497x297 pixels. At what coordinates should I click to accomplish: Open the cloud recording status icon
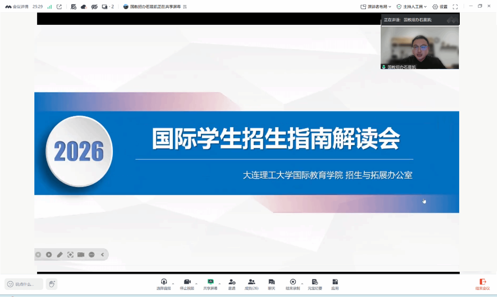click(84, 7)
